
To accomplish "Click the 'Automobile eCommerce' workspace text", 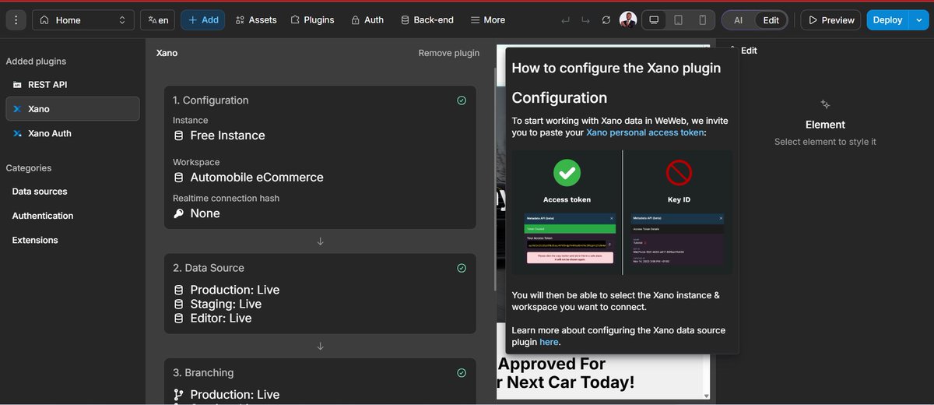I will point(257,178).
